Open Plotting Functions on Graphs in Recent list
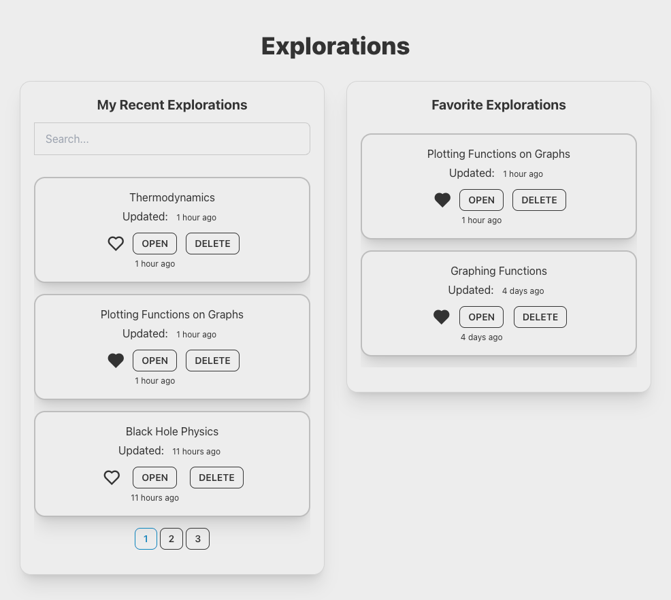The image size is (671, 600). [154, 361]
